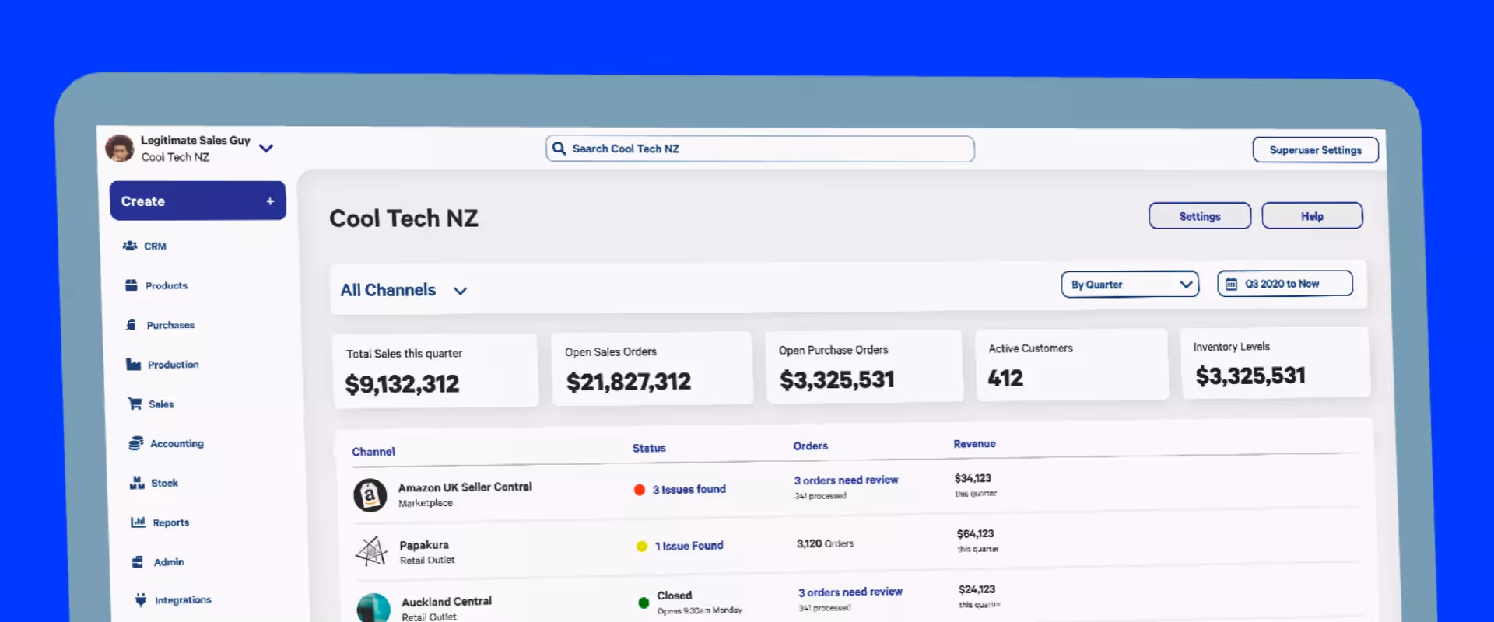Click the Products box icon
Image resolution: width=1494 pixels, height=622 pixels.
coord(132,285)
